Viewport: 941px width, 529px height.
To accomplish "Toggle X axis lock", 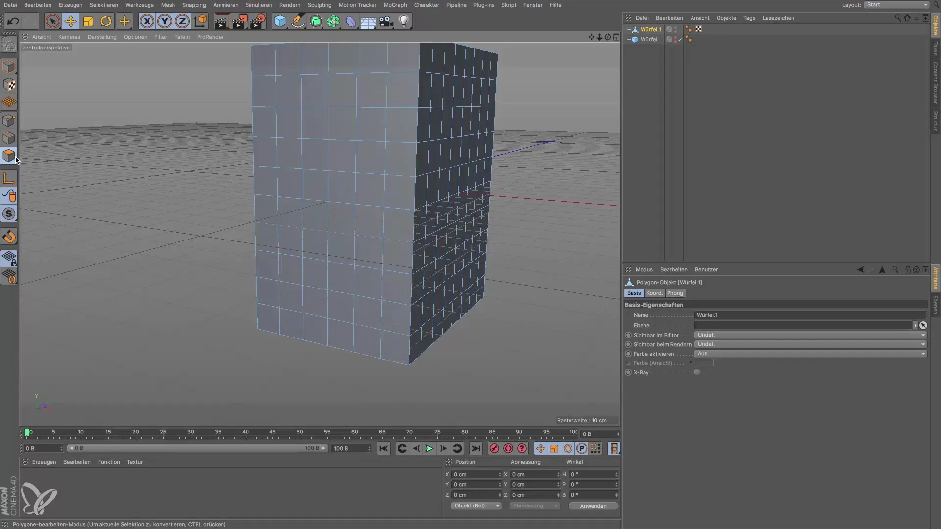I will (x=147, y=21).
